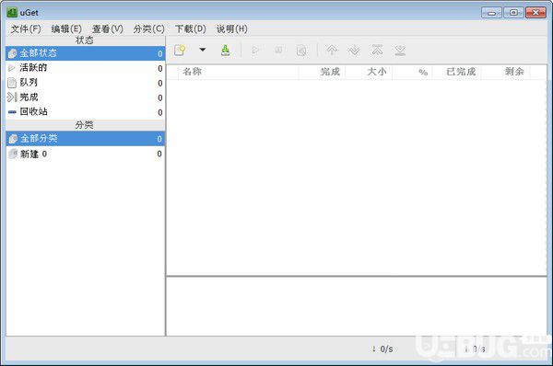Click the % column header

tap(412, 72)
